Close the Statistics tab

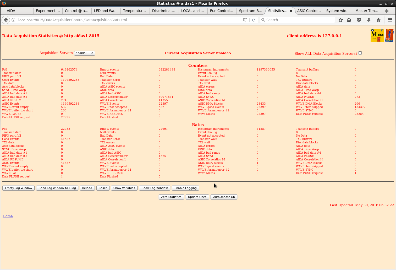coord(291,11)
